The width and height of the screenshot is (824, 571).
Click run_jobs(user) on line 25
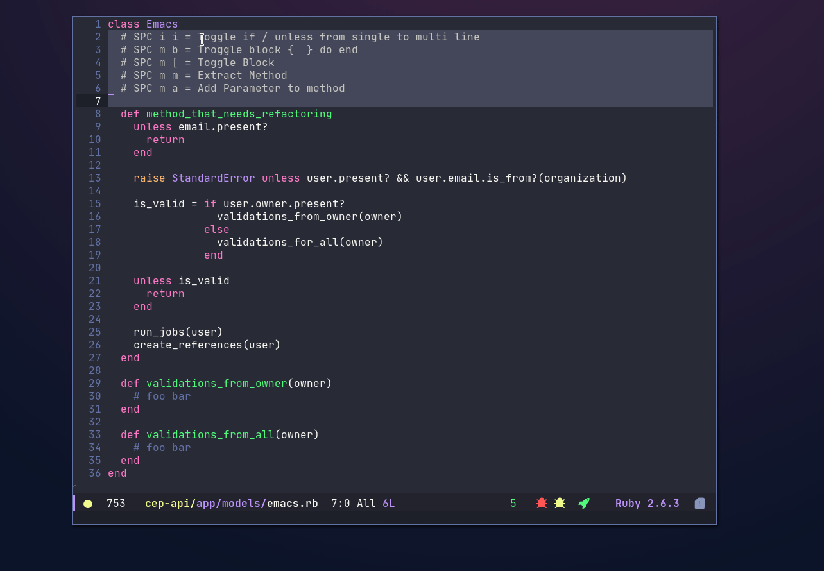pyautogui.click(x=178, y=332)
